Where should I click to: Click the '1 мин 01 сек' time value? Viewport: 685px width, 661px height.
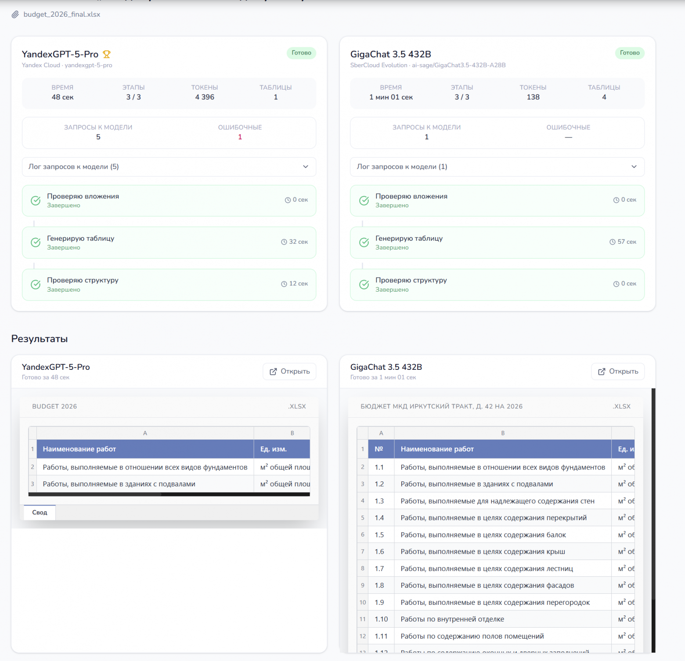[x=391, y=97]
